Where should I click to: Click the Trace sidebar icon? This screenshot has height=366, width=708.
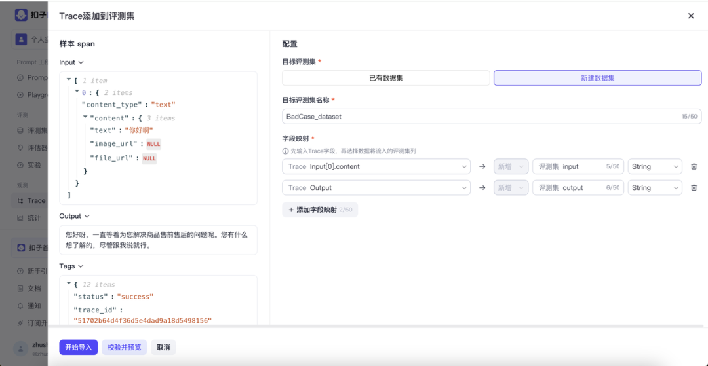(22, 200)
